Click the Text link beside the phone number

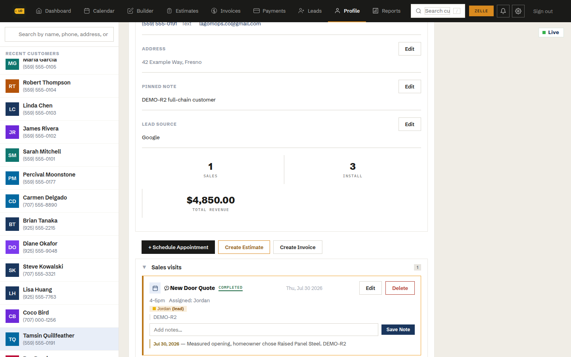pos(186,24)
